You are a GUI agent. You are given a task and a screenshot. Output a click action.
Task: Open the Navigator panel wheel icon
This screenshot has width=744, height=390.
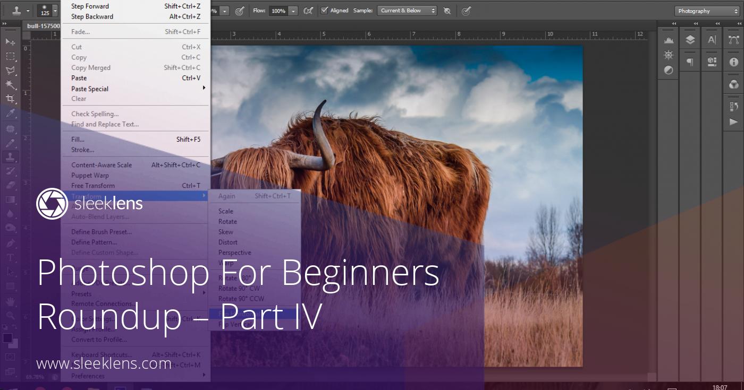[x=669, y=55]
